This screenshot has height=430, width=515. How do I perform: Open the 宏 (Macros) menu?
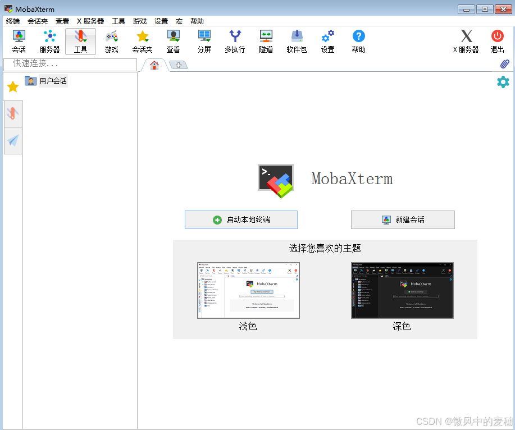click(179, 21)
